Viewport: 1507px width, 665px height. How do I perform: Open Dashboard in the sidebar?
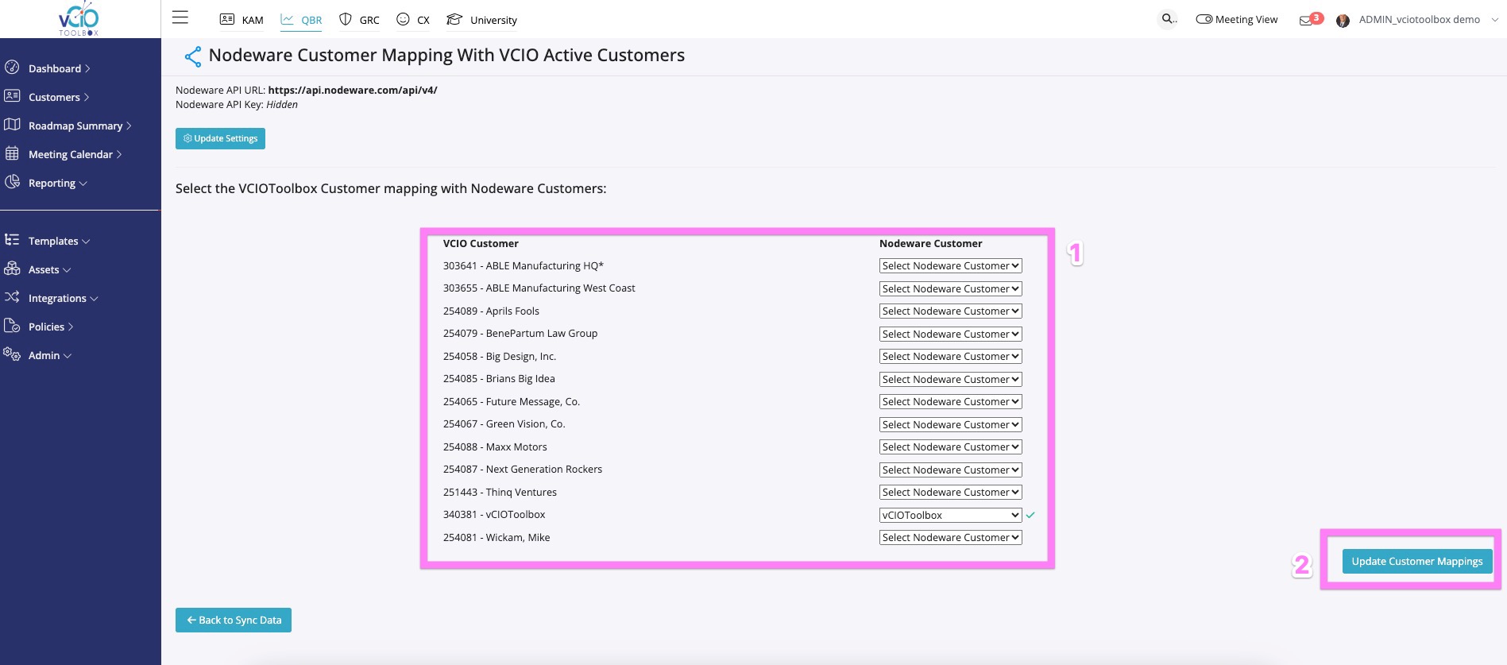click(x=59, y=68)
